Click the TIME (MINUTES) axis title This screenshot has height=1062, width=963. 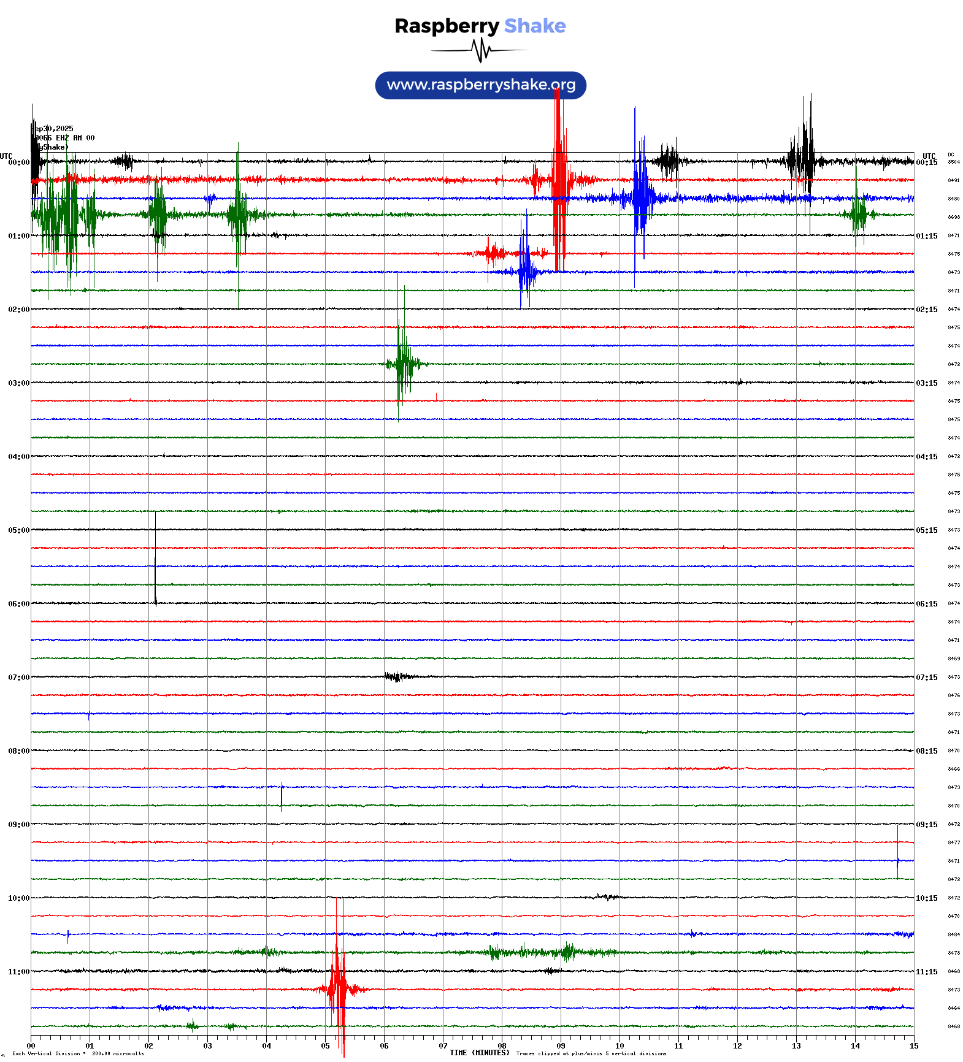(479, 1053)
